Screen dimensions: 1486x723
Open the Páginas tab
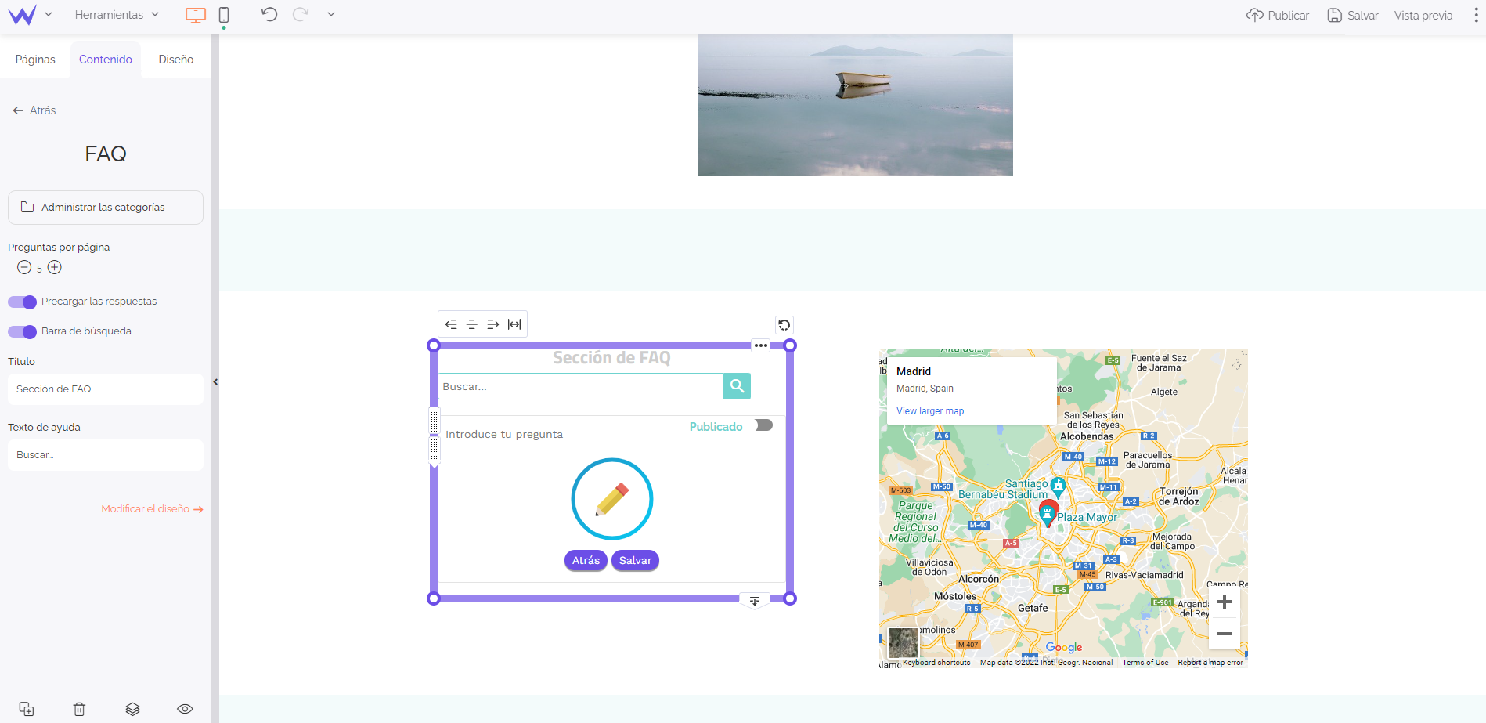click(35, 60)
